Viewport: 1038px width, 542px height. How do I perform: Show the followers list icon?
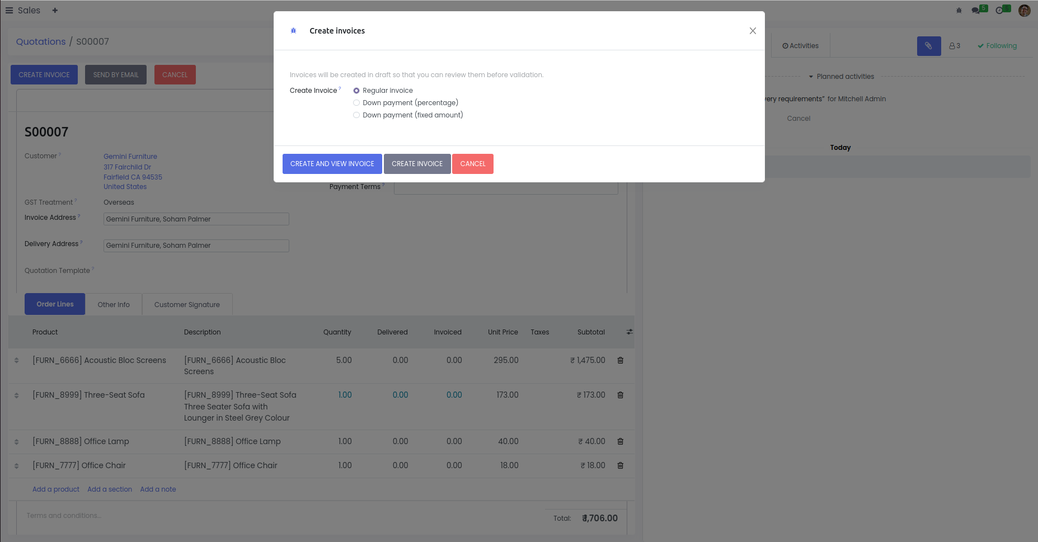955,46
